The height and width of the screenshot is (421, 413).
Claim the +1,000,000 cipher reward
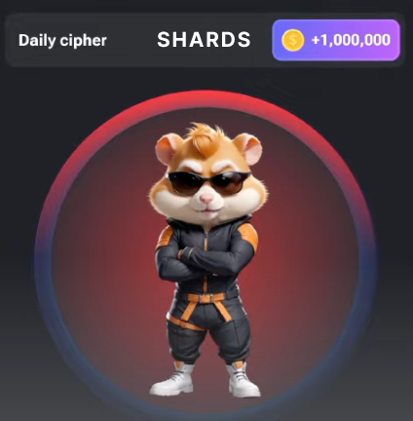pyautogui.click(x=336, y=40)
